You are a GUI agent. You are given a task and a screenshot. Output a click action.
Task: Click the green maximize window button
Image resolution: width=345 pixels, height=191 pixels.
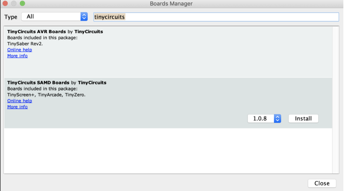pyautogui.click(x=22, y=4)
